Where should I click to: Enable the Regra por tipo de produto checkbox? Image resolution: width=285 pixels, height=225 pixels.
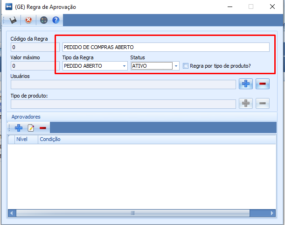pyautogui.click(x=185, y=66)
